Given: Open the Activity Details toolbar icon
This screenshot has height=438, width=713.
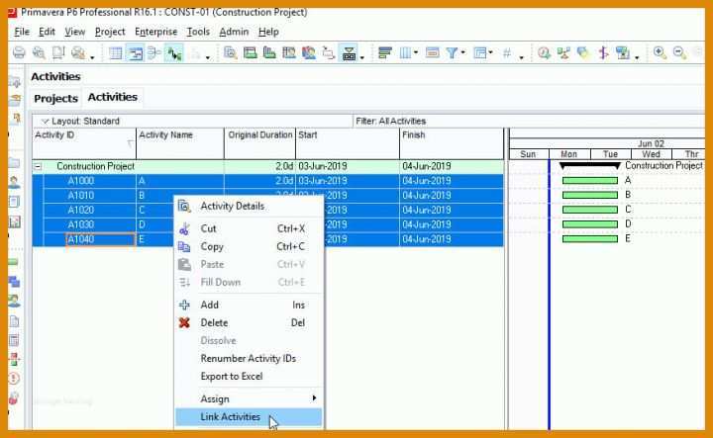Looking at the screenshot, I should 230,53.
